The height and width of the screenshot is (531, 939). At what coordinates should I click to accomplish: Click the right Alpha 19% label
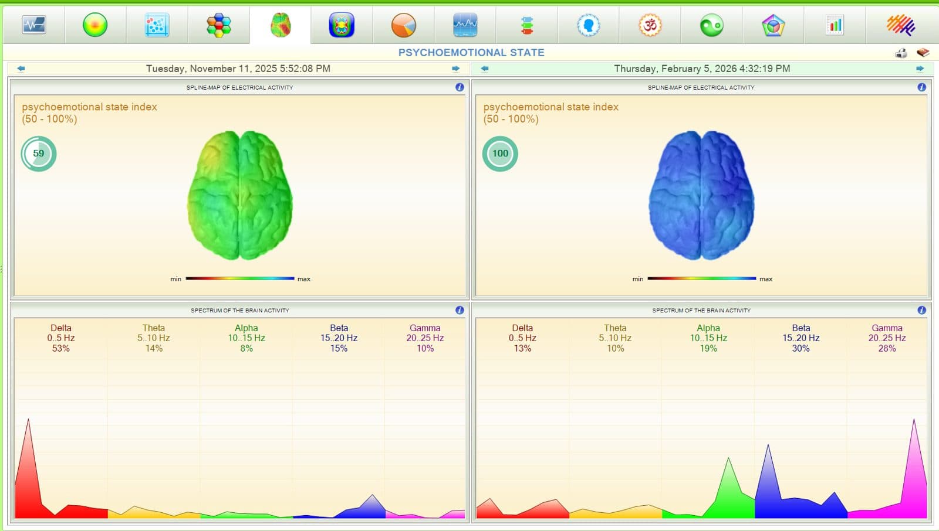tap(708, 338)
